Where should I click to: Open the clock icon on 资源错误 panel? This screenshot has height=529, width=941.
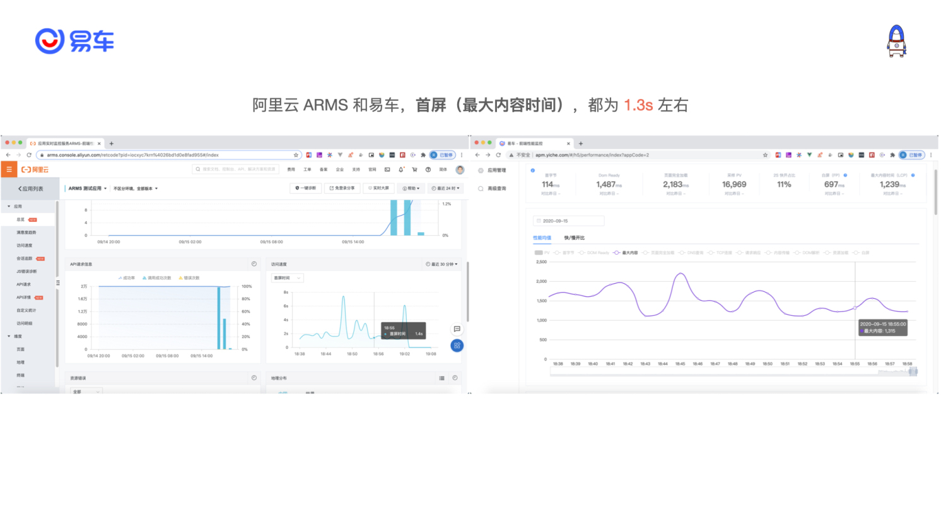pos(254,378)
